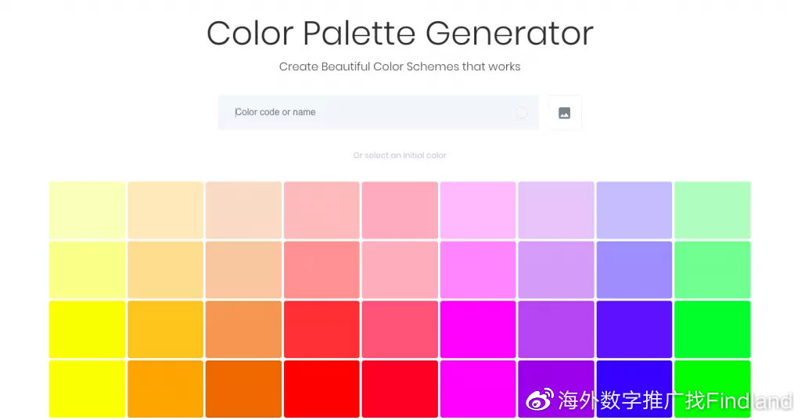This screenshot has width=801, height=420.
Task: Focus the Color code or name input
Action: coord(379,113)
